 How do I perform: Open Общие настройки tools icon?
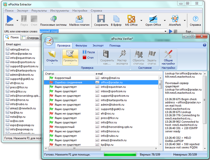point(168,54)
